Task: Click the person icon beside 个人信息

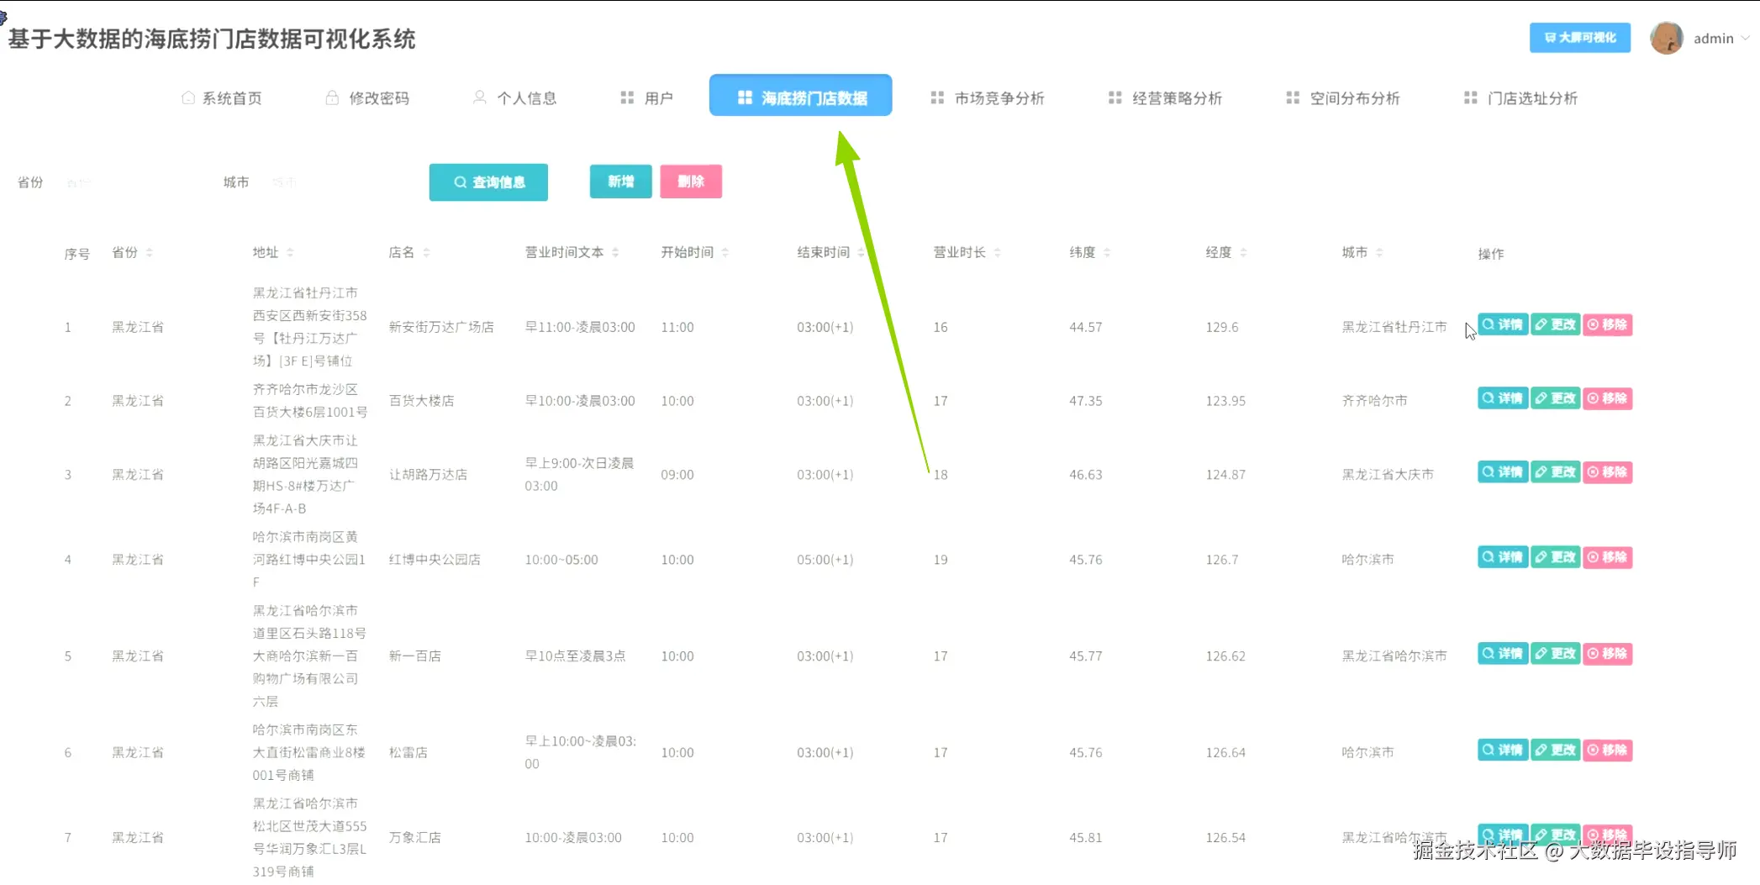Action: [x=479, y=97]
